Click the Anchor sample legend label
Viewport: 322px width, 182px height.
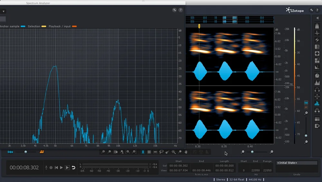coord(9,26)
